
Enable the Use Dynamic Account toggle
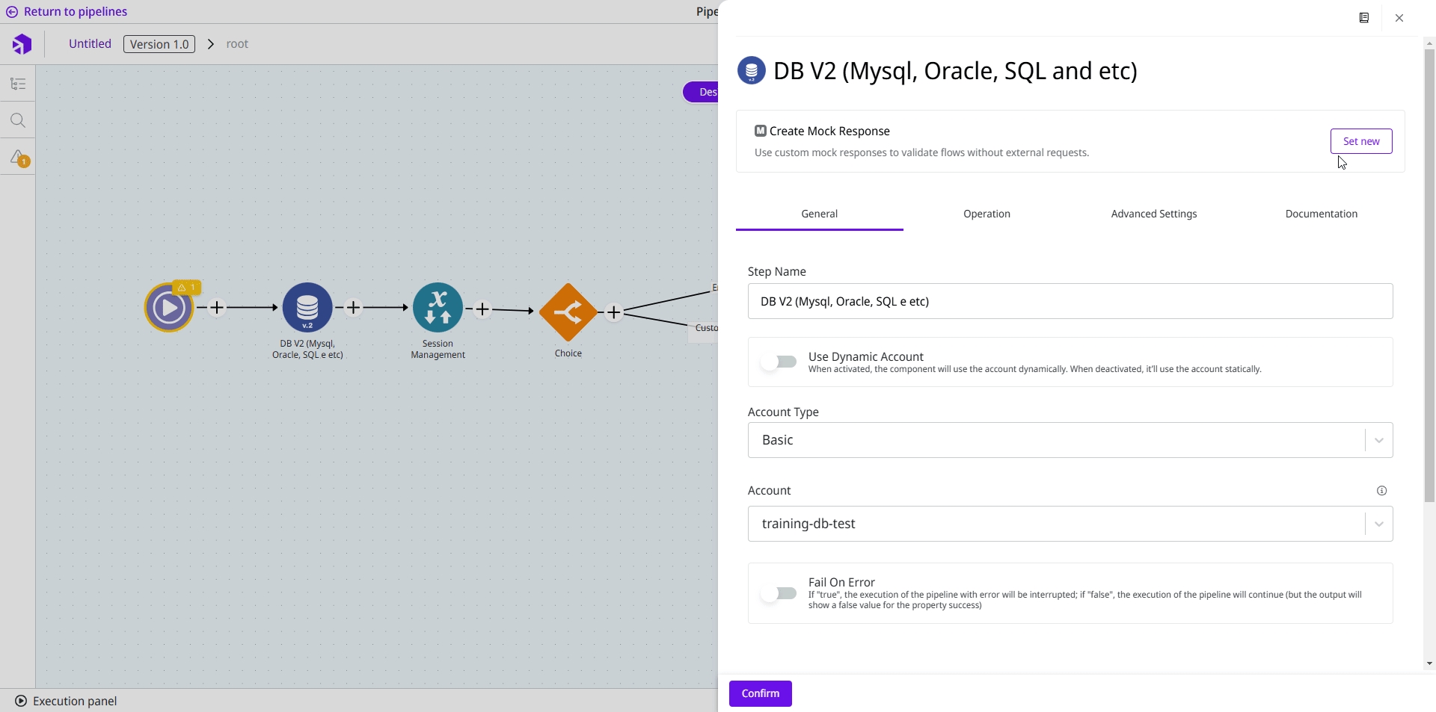[779, 362]
